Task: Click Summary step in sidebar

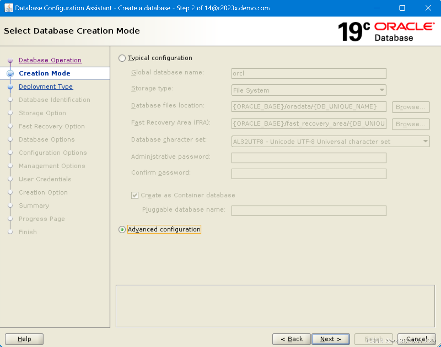Action: pos(34,206)
